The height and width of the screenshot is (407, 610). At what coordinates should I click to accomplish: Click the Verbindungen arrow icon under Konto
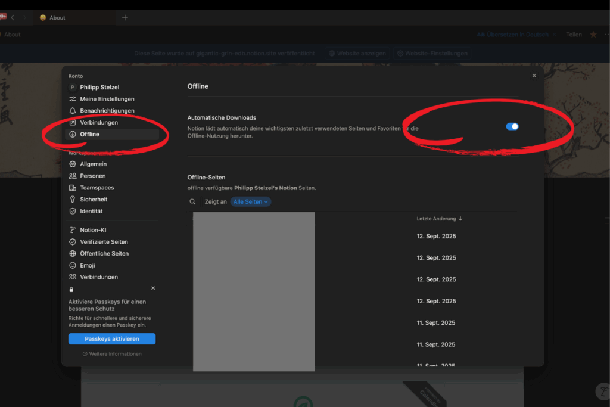(x=72, y=122)
